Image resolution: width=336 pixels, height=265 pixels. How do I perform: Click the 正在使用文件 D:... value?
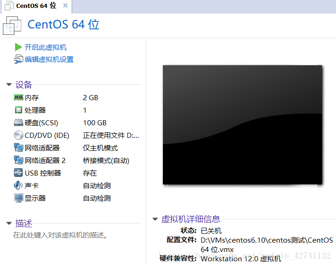tap(111, 135)
